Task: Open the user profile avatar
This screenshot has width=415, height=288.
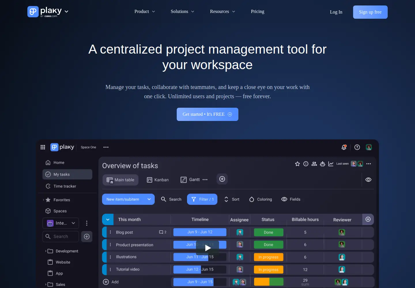Action: 369,147
